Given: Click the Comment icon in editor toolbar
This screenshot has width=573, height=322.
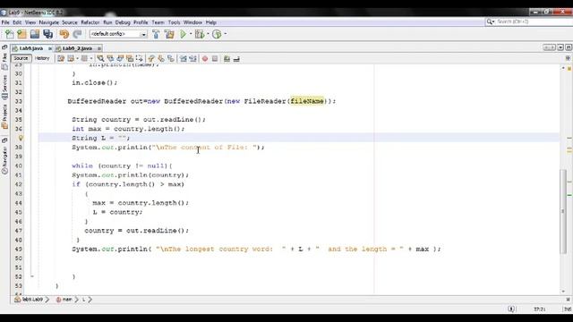Looking at the screenshot, I should point(227,59).
